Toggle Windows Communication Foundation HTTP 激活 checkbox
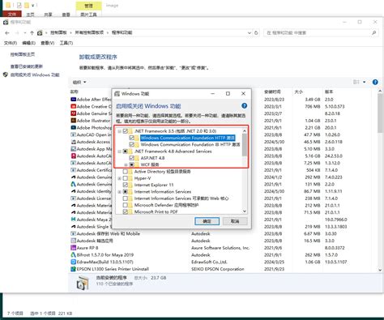This screenshot has width=384, height=320. (132, 138)
